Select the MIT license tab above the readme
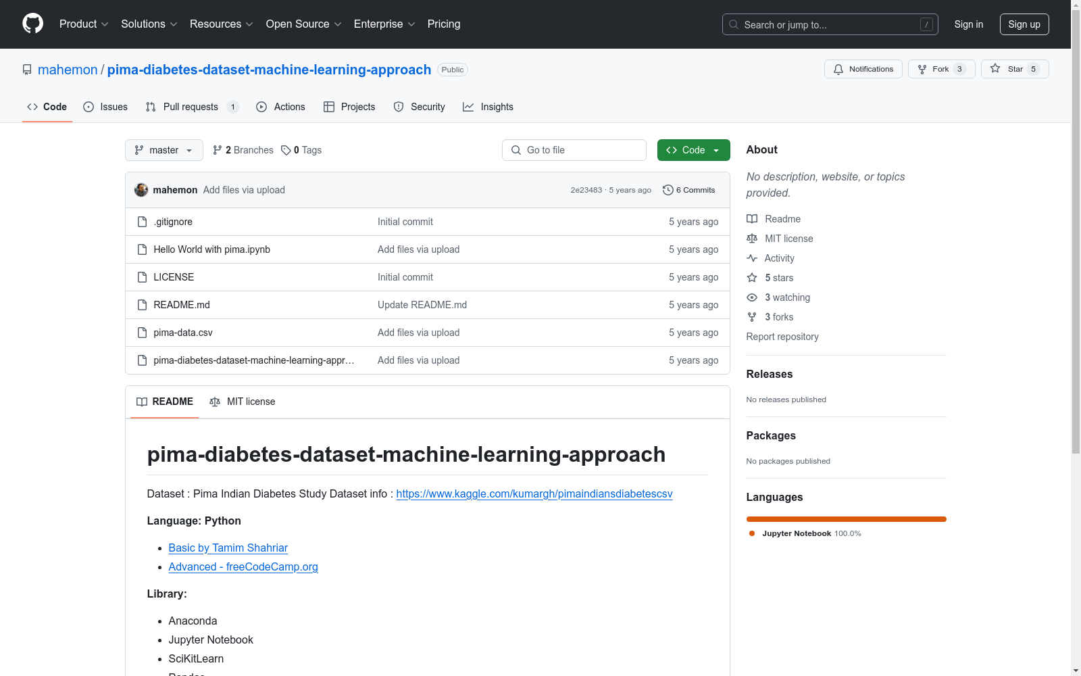Viewport: 1081px width, 676px height. coord(243,402)
